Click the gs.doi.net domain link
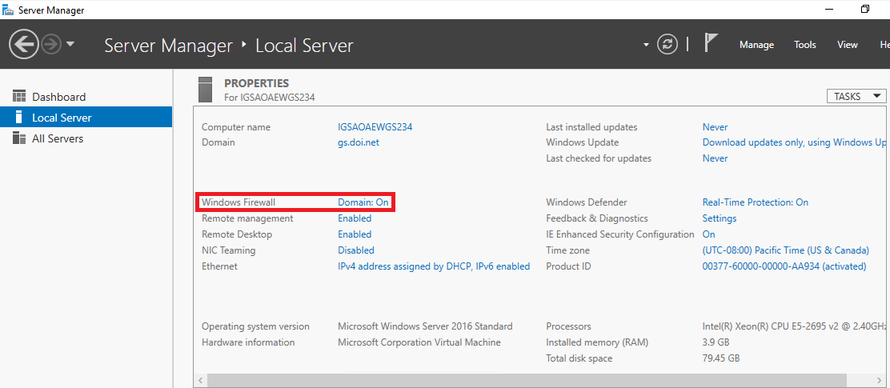890x388 pixels. (x=358, y=142)
